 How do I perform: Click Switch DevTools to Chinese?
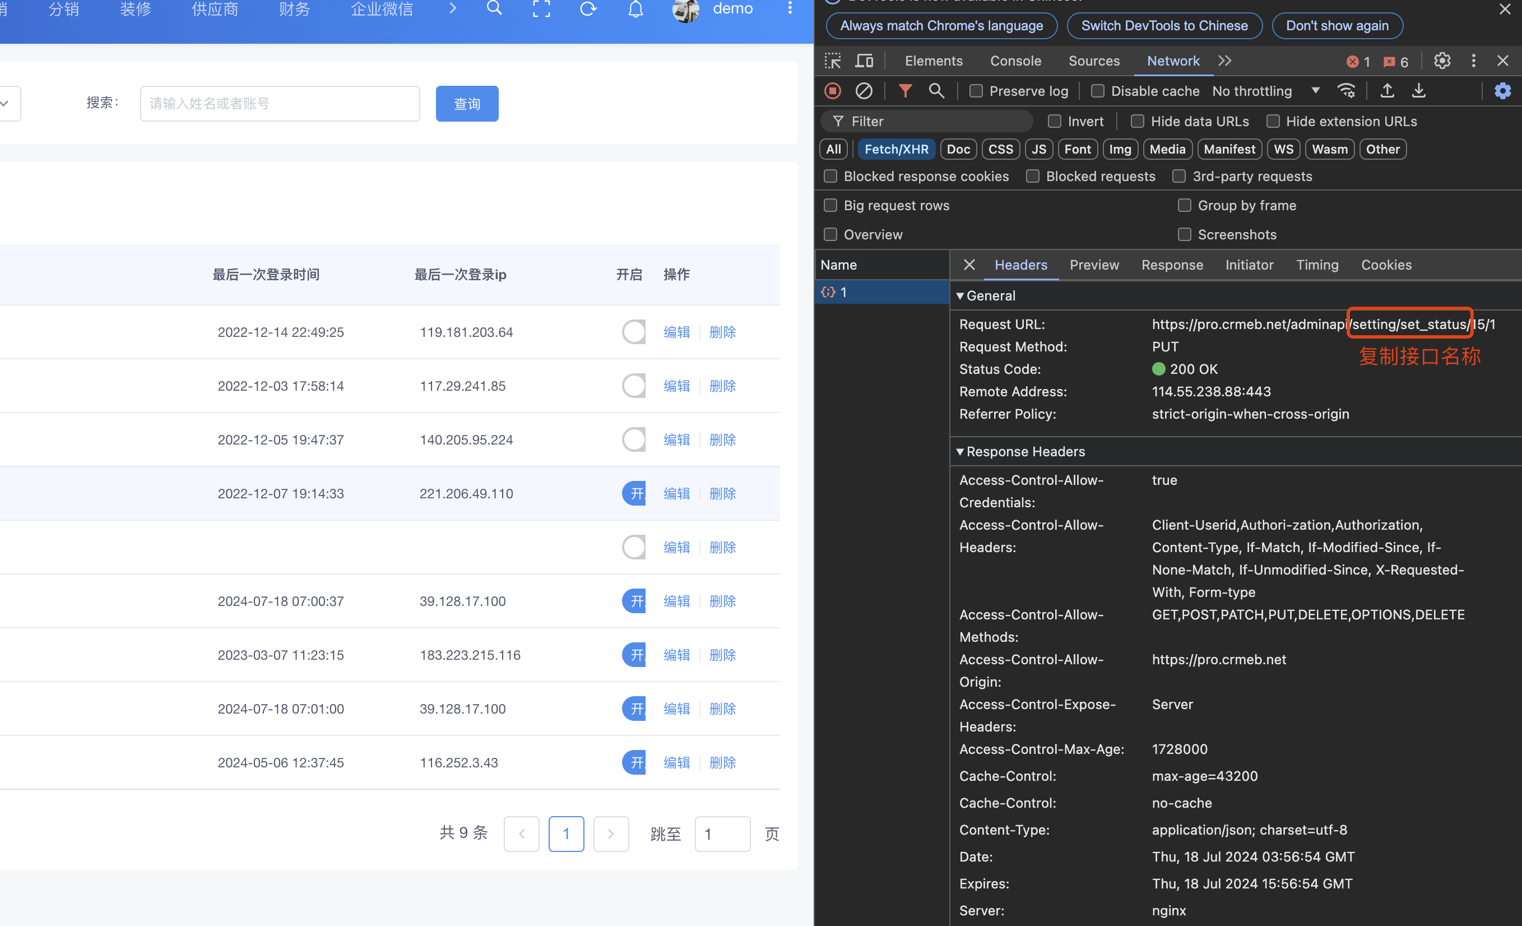1164,26
